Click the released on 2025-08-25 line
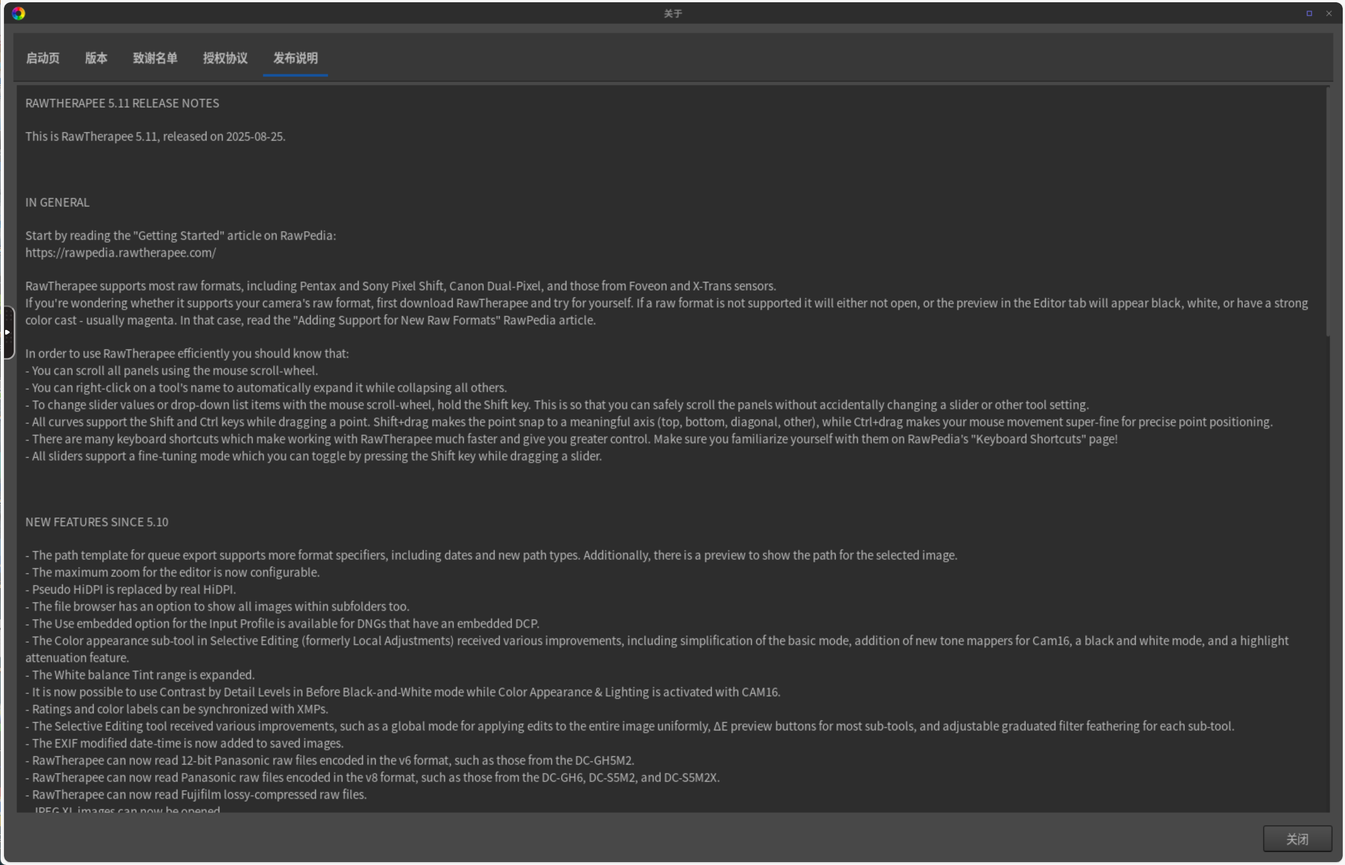1345x865 pixels. point(155,137)
